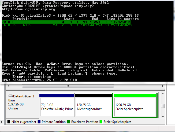This screenshot has width=175, height=132.
Task: Select the HPFS - NTFS partition row
Action: pyautogui.click(x=68, y=25)
